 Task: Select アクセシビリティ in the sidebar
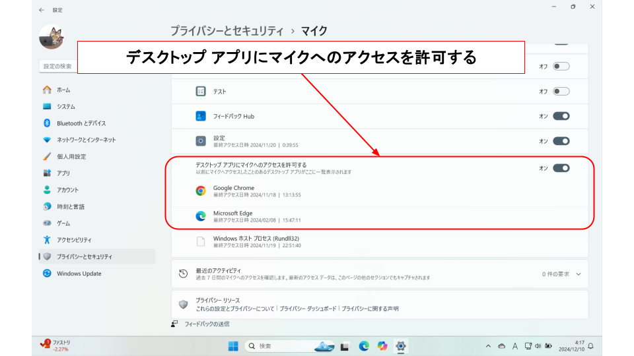coord(74,240)
